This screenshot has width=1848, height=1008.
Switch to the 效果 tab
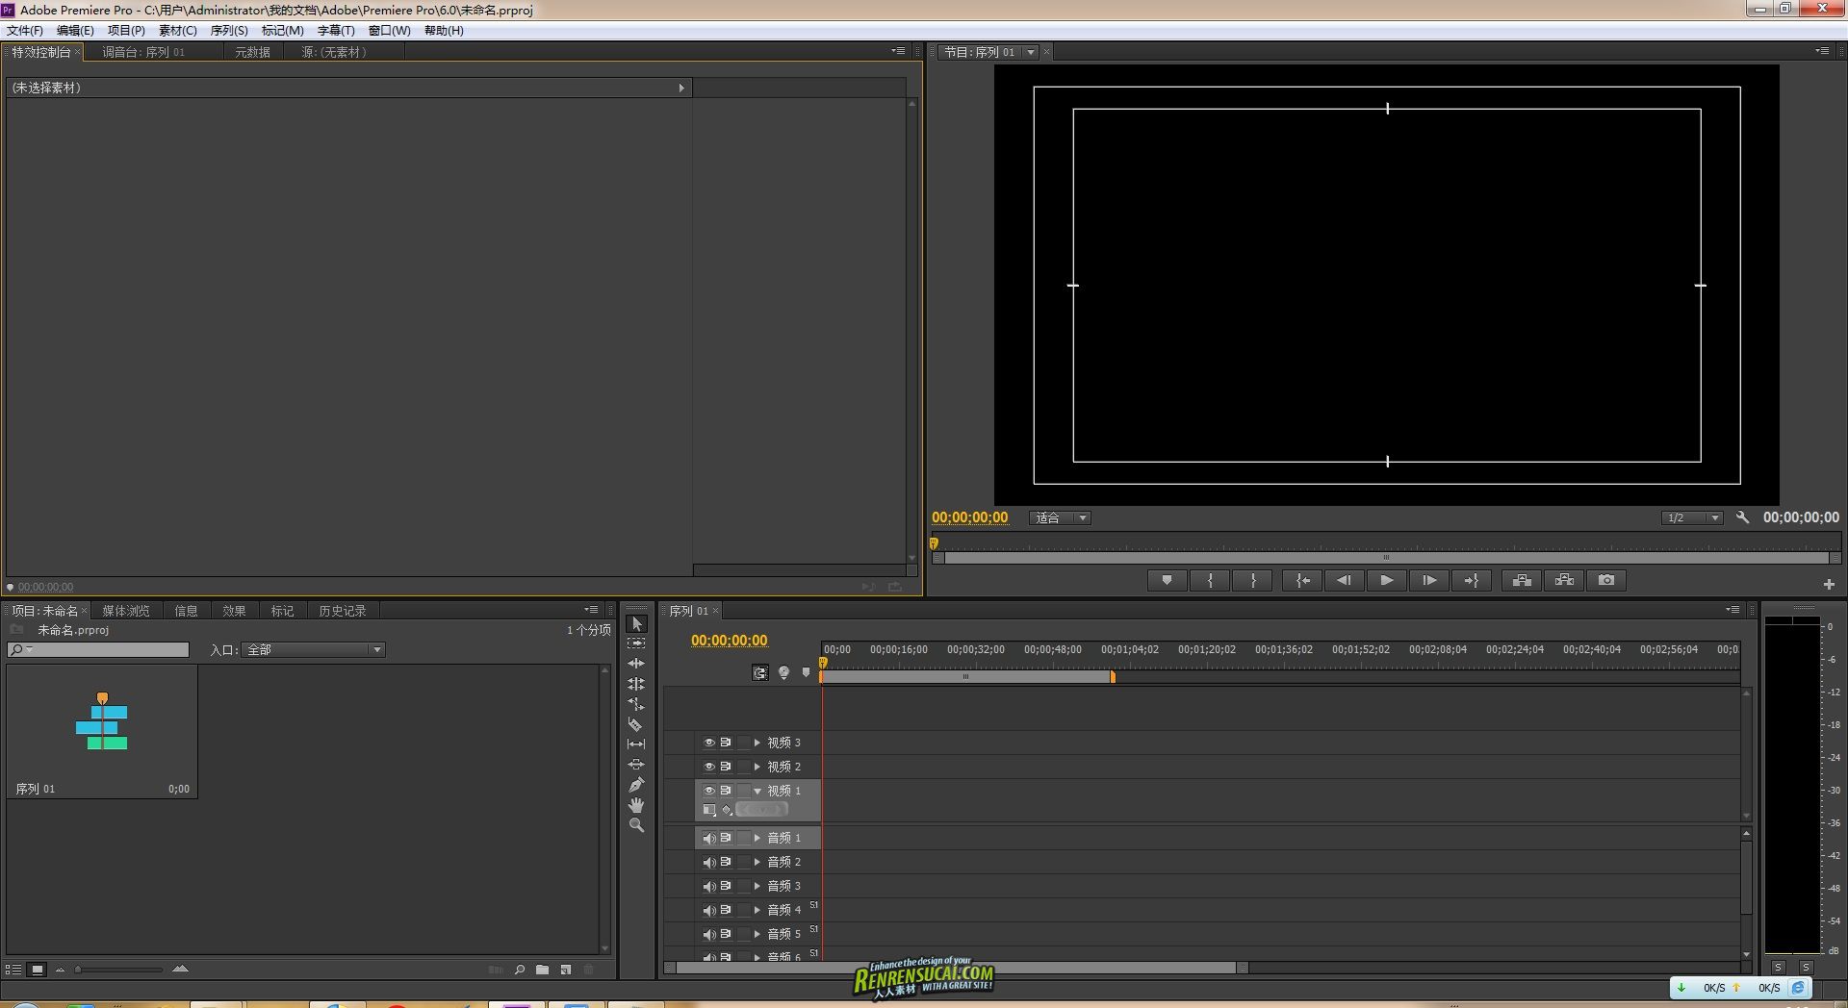pyautogui.click(x=234, y=611)
